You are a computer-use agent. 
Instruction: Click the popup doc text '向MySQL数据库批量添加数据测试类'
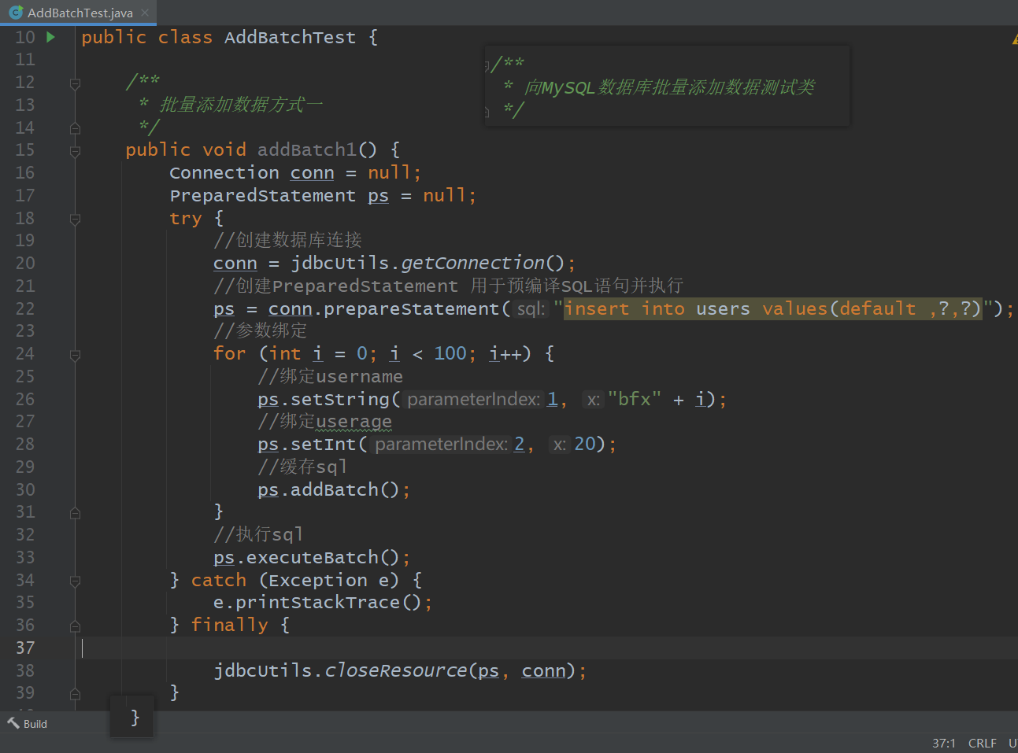click(x=669, y=87)
